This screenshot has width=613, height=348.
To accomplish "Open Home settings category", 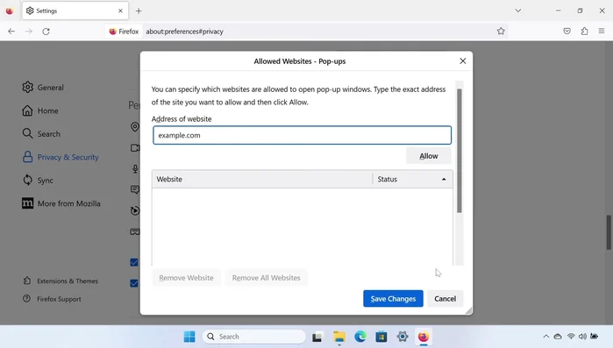I will point(40,110).
